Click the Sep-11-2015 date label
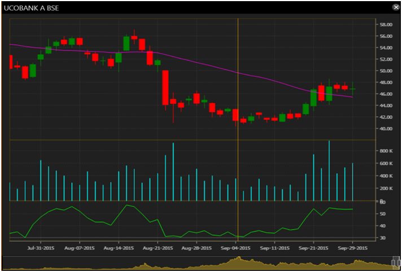The width and height of the screenshot is (402, 272). click(274, 248)
